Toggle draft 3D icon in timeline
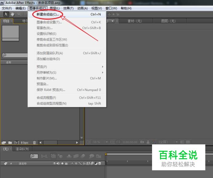This screenshot has width=213, height=178. pos(60,156)
